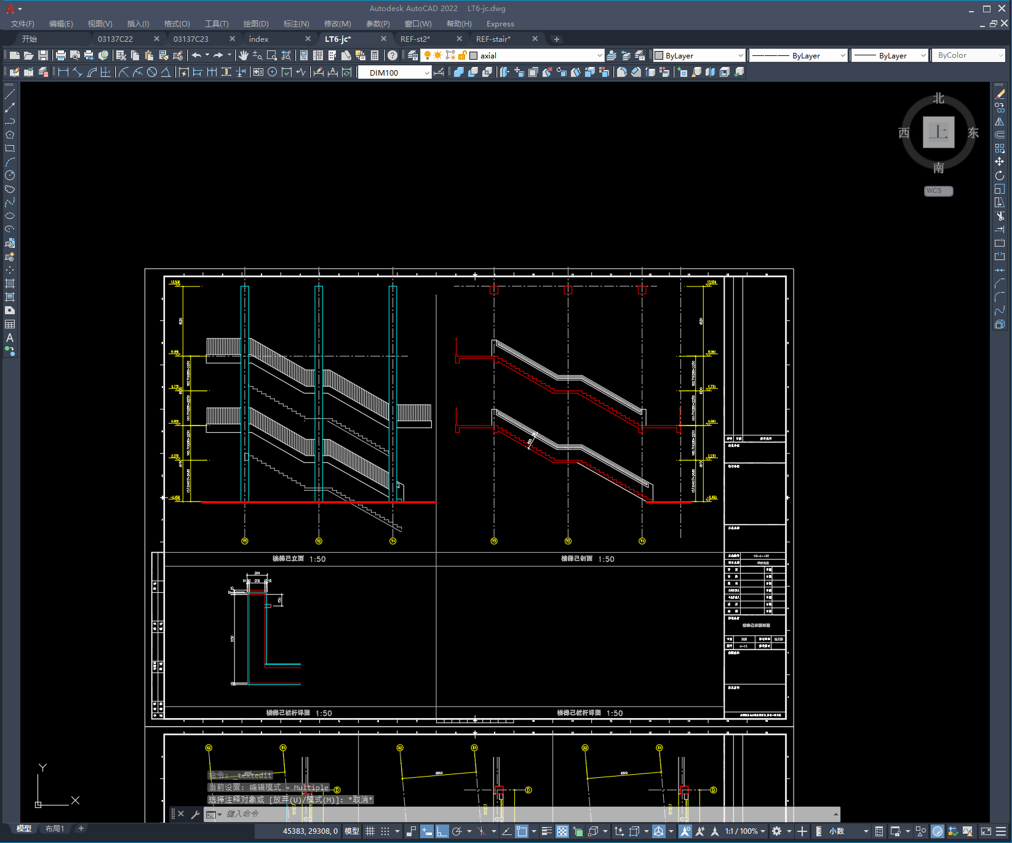Select the Mirror modify tool
1012x843 pixels.
pyautogui.click(x=1000, y=121)
